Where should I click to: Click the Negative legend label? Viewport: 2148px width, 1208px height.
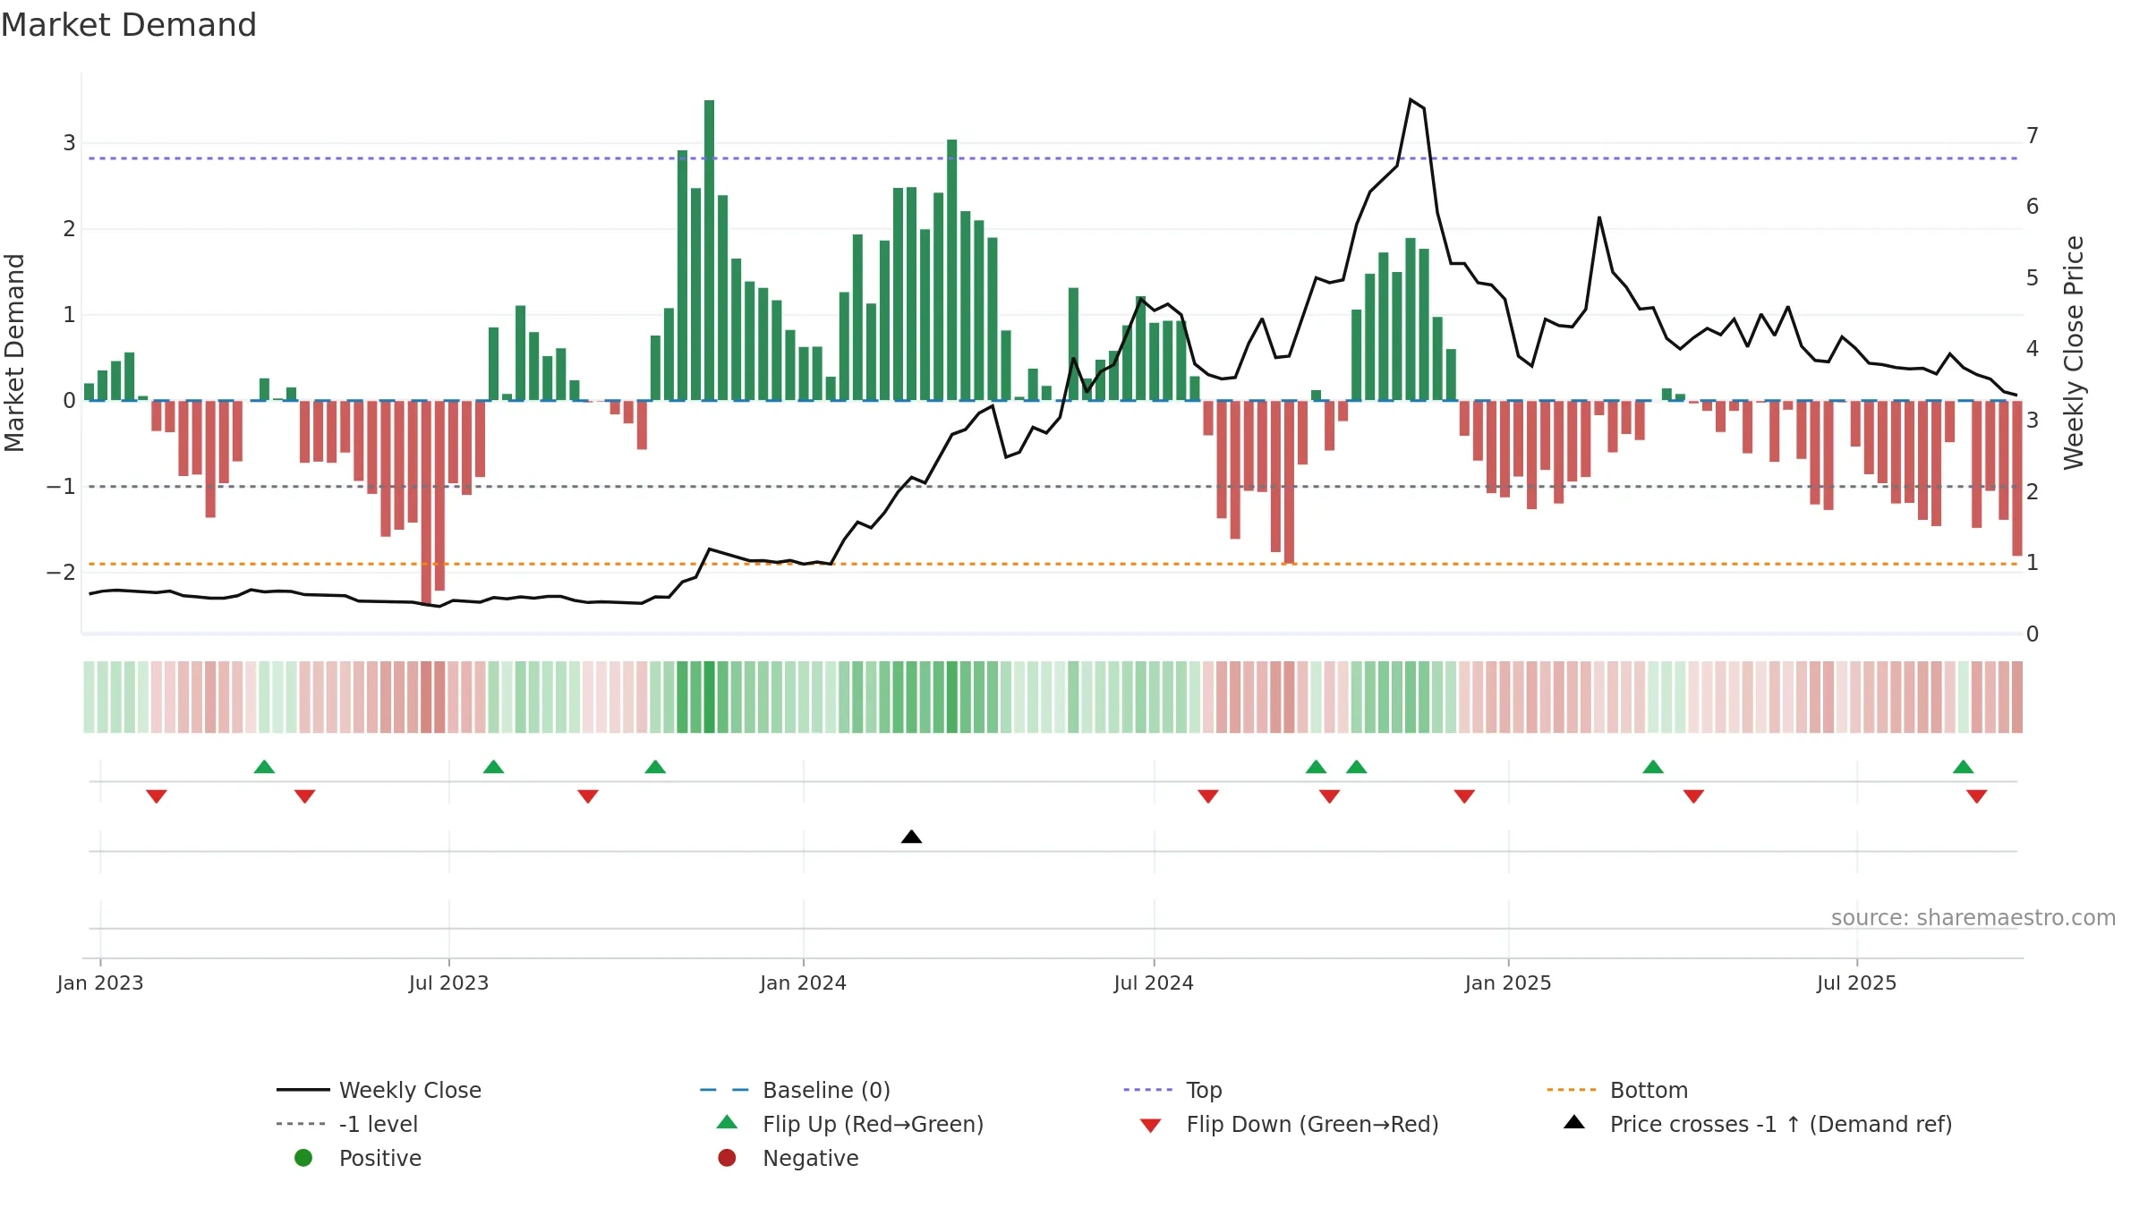810,1158
